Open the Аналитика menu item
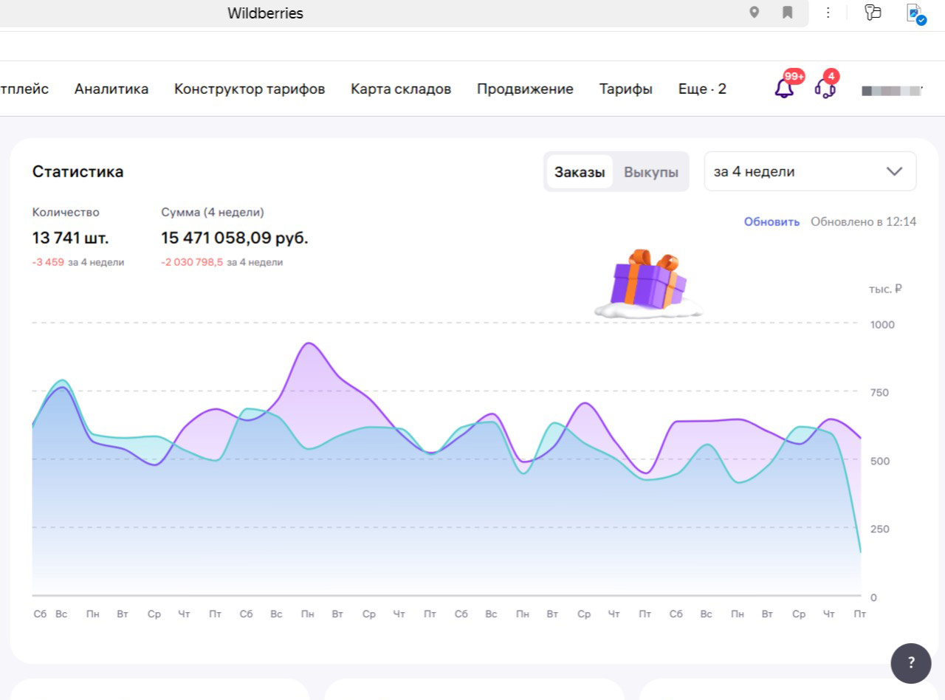 tap(111, 89)
